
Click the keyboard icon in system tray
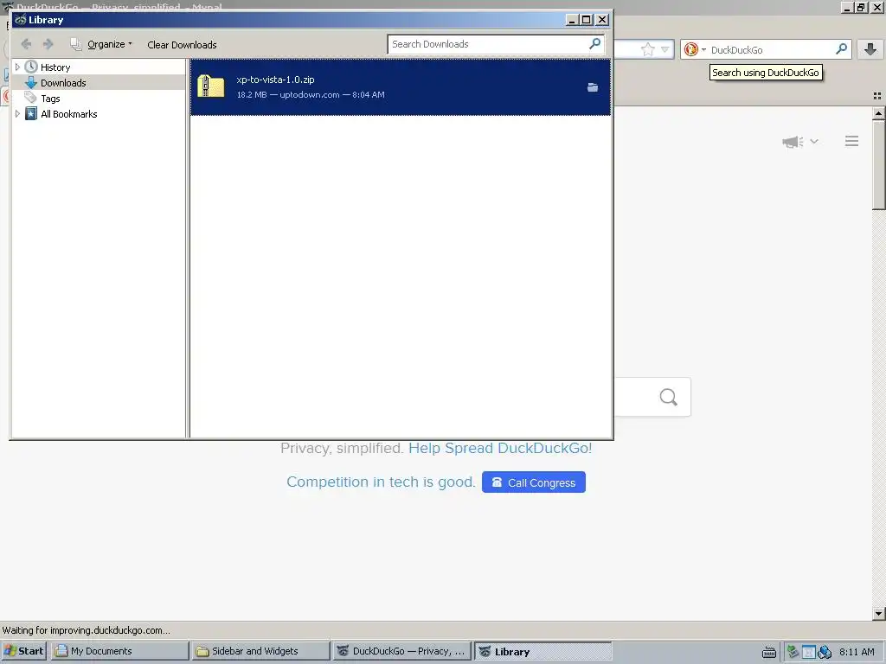[x=769, y=652]
